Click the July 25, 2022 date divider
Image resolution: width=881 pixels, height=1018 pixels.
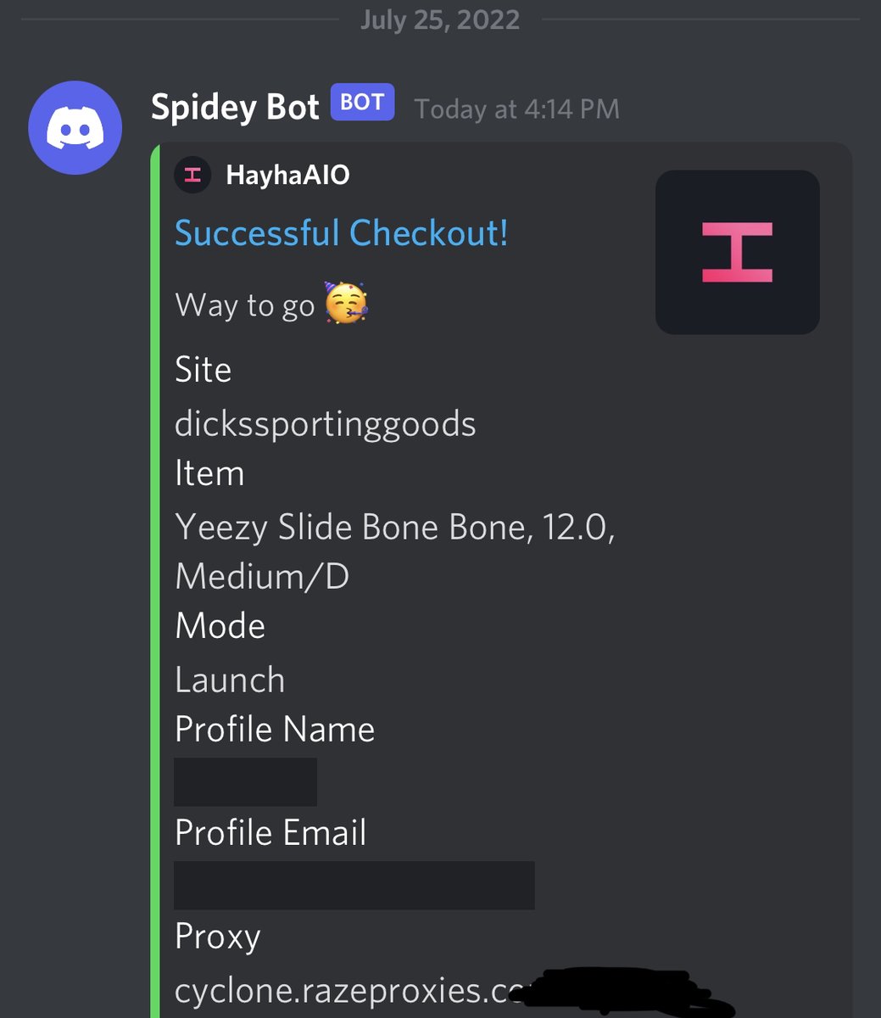pos(440,19)
